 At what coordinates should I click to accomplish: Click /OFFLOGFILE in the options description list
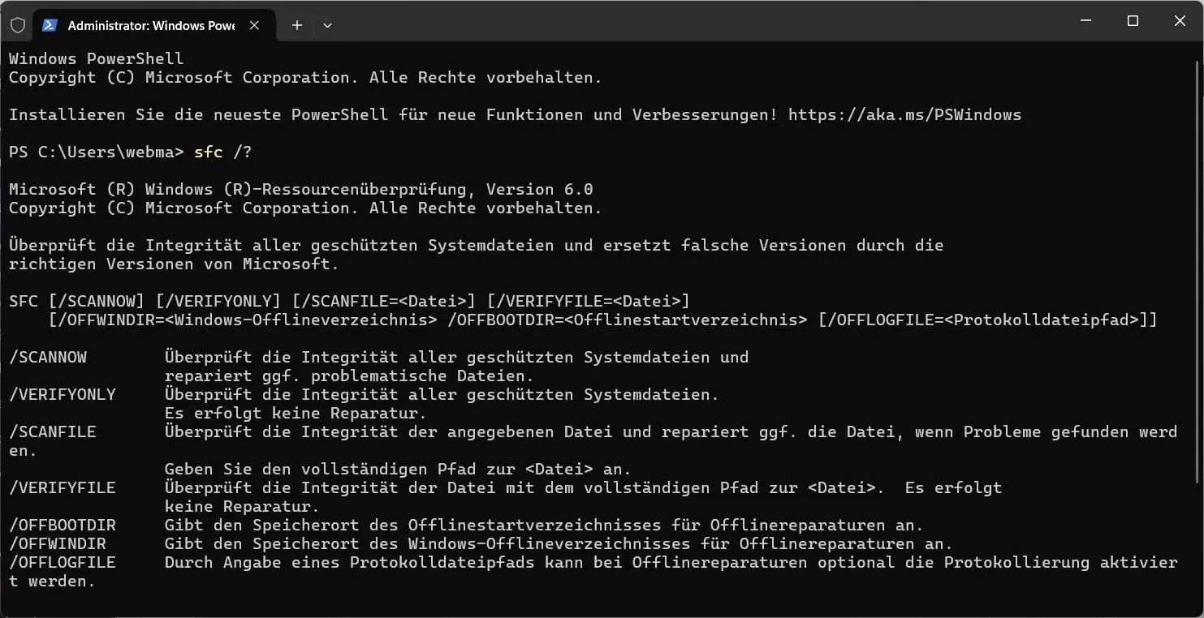[63, 562]
